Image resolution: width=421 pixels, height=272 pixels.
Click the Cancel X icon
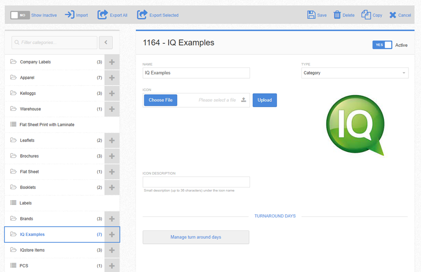(392, 15)
